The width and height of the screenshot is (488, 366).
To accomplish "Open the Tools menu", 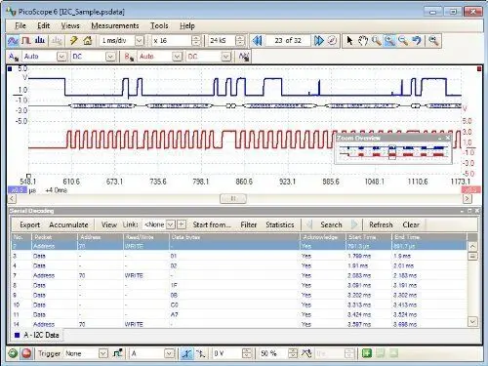I will tap(159, 25).
